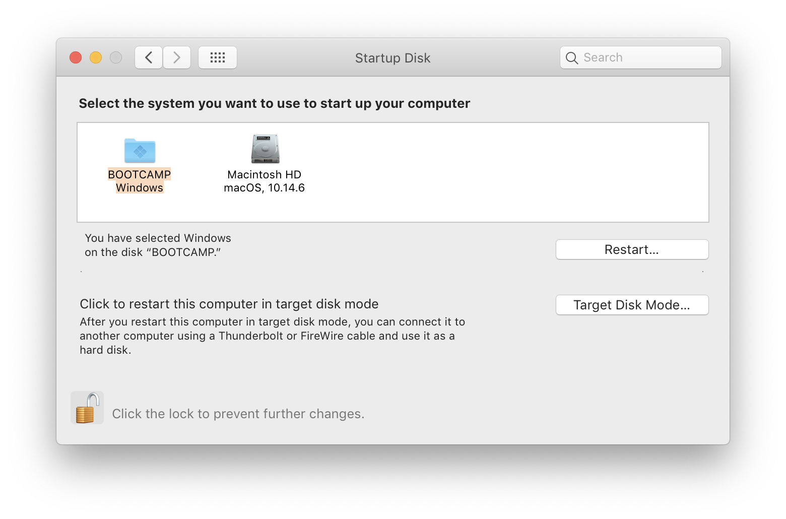Image resolution: width=786 pixels, height=519 pixels.
Task: Click the "BOOTCAMP Windows" label text
Action: click(140, 181)
